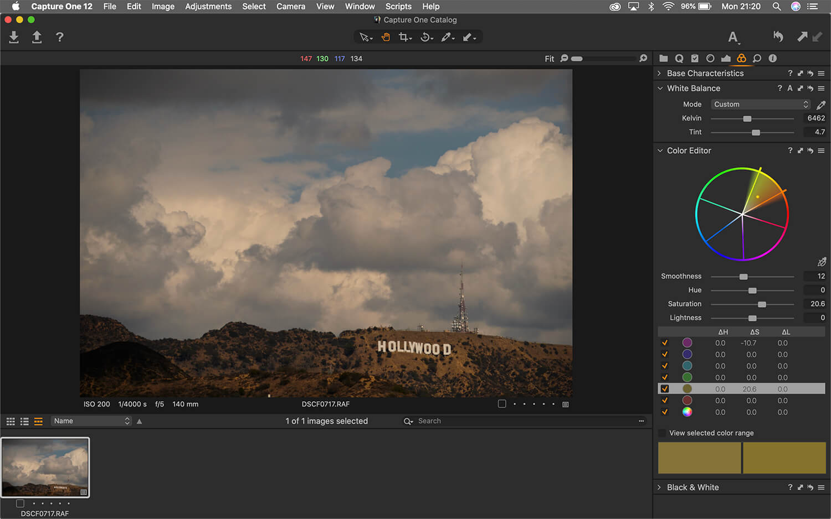Enable View selected color range checkbox
Image resolution: width=831 pixels, height=519 pixels.
(662, 433)
